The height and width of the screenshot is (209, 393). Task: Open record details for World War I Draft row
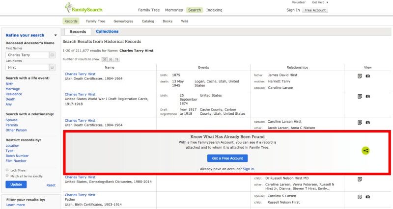360,96
